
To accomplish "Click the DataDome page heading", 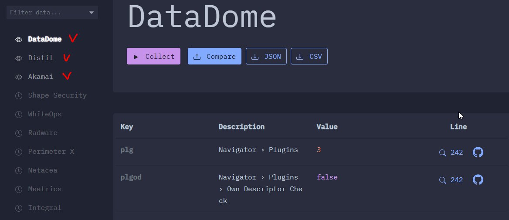I will [202, 17].
